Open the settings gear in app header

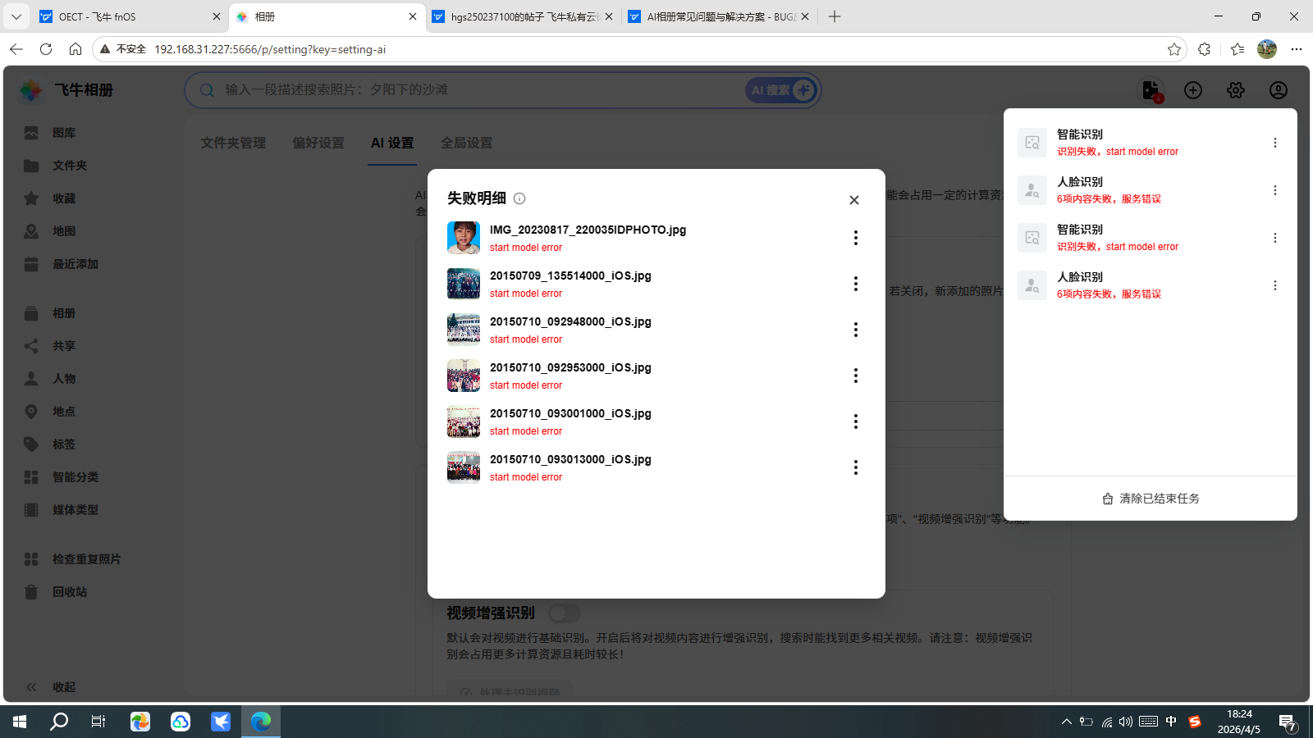point(1236,90)
